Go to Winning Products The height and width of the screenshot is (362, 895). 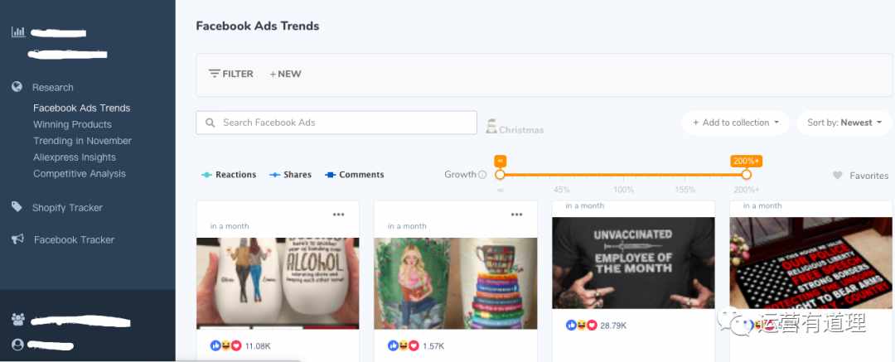pyautogui.click(x=72, y=124)
